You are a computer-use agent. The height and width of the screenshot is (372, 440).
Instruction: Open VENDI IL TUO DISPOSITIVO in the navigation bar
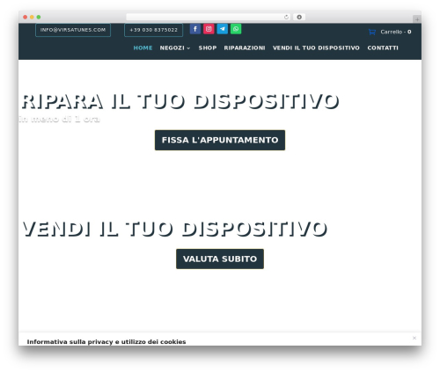[316, 48]
